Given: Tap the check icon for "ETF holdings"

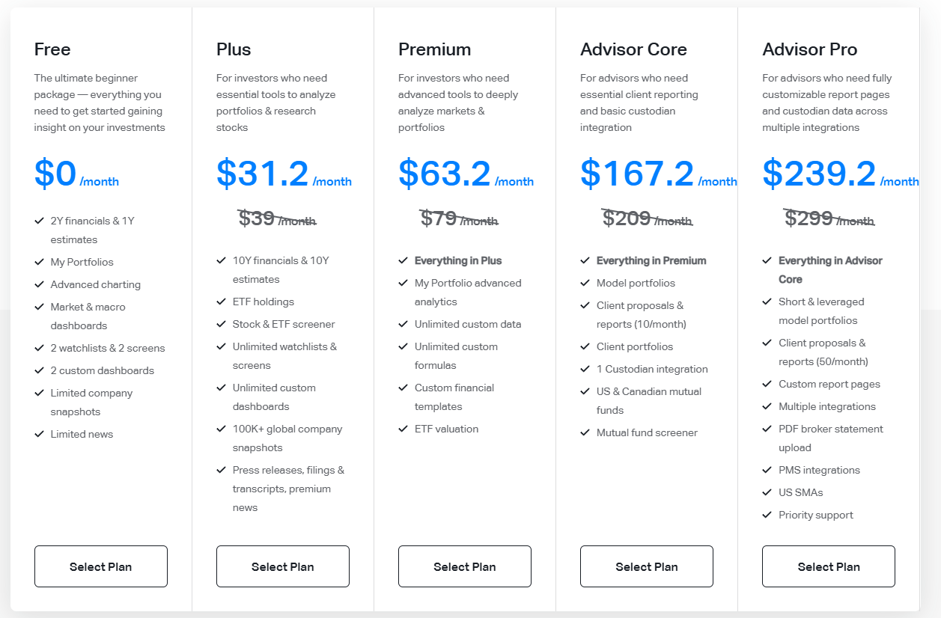Looking at the screenshot, I should [x=221, y=302].
